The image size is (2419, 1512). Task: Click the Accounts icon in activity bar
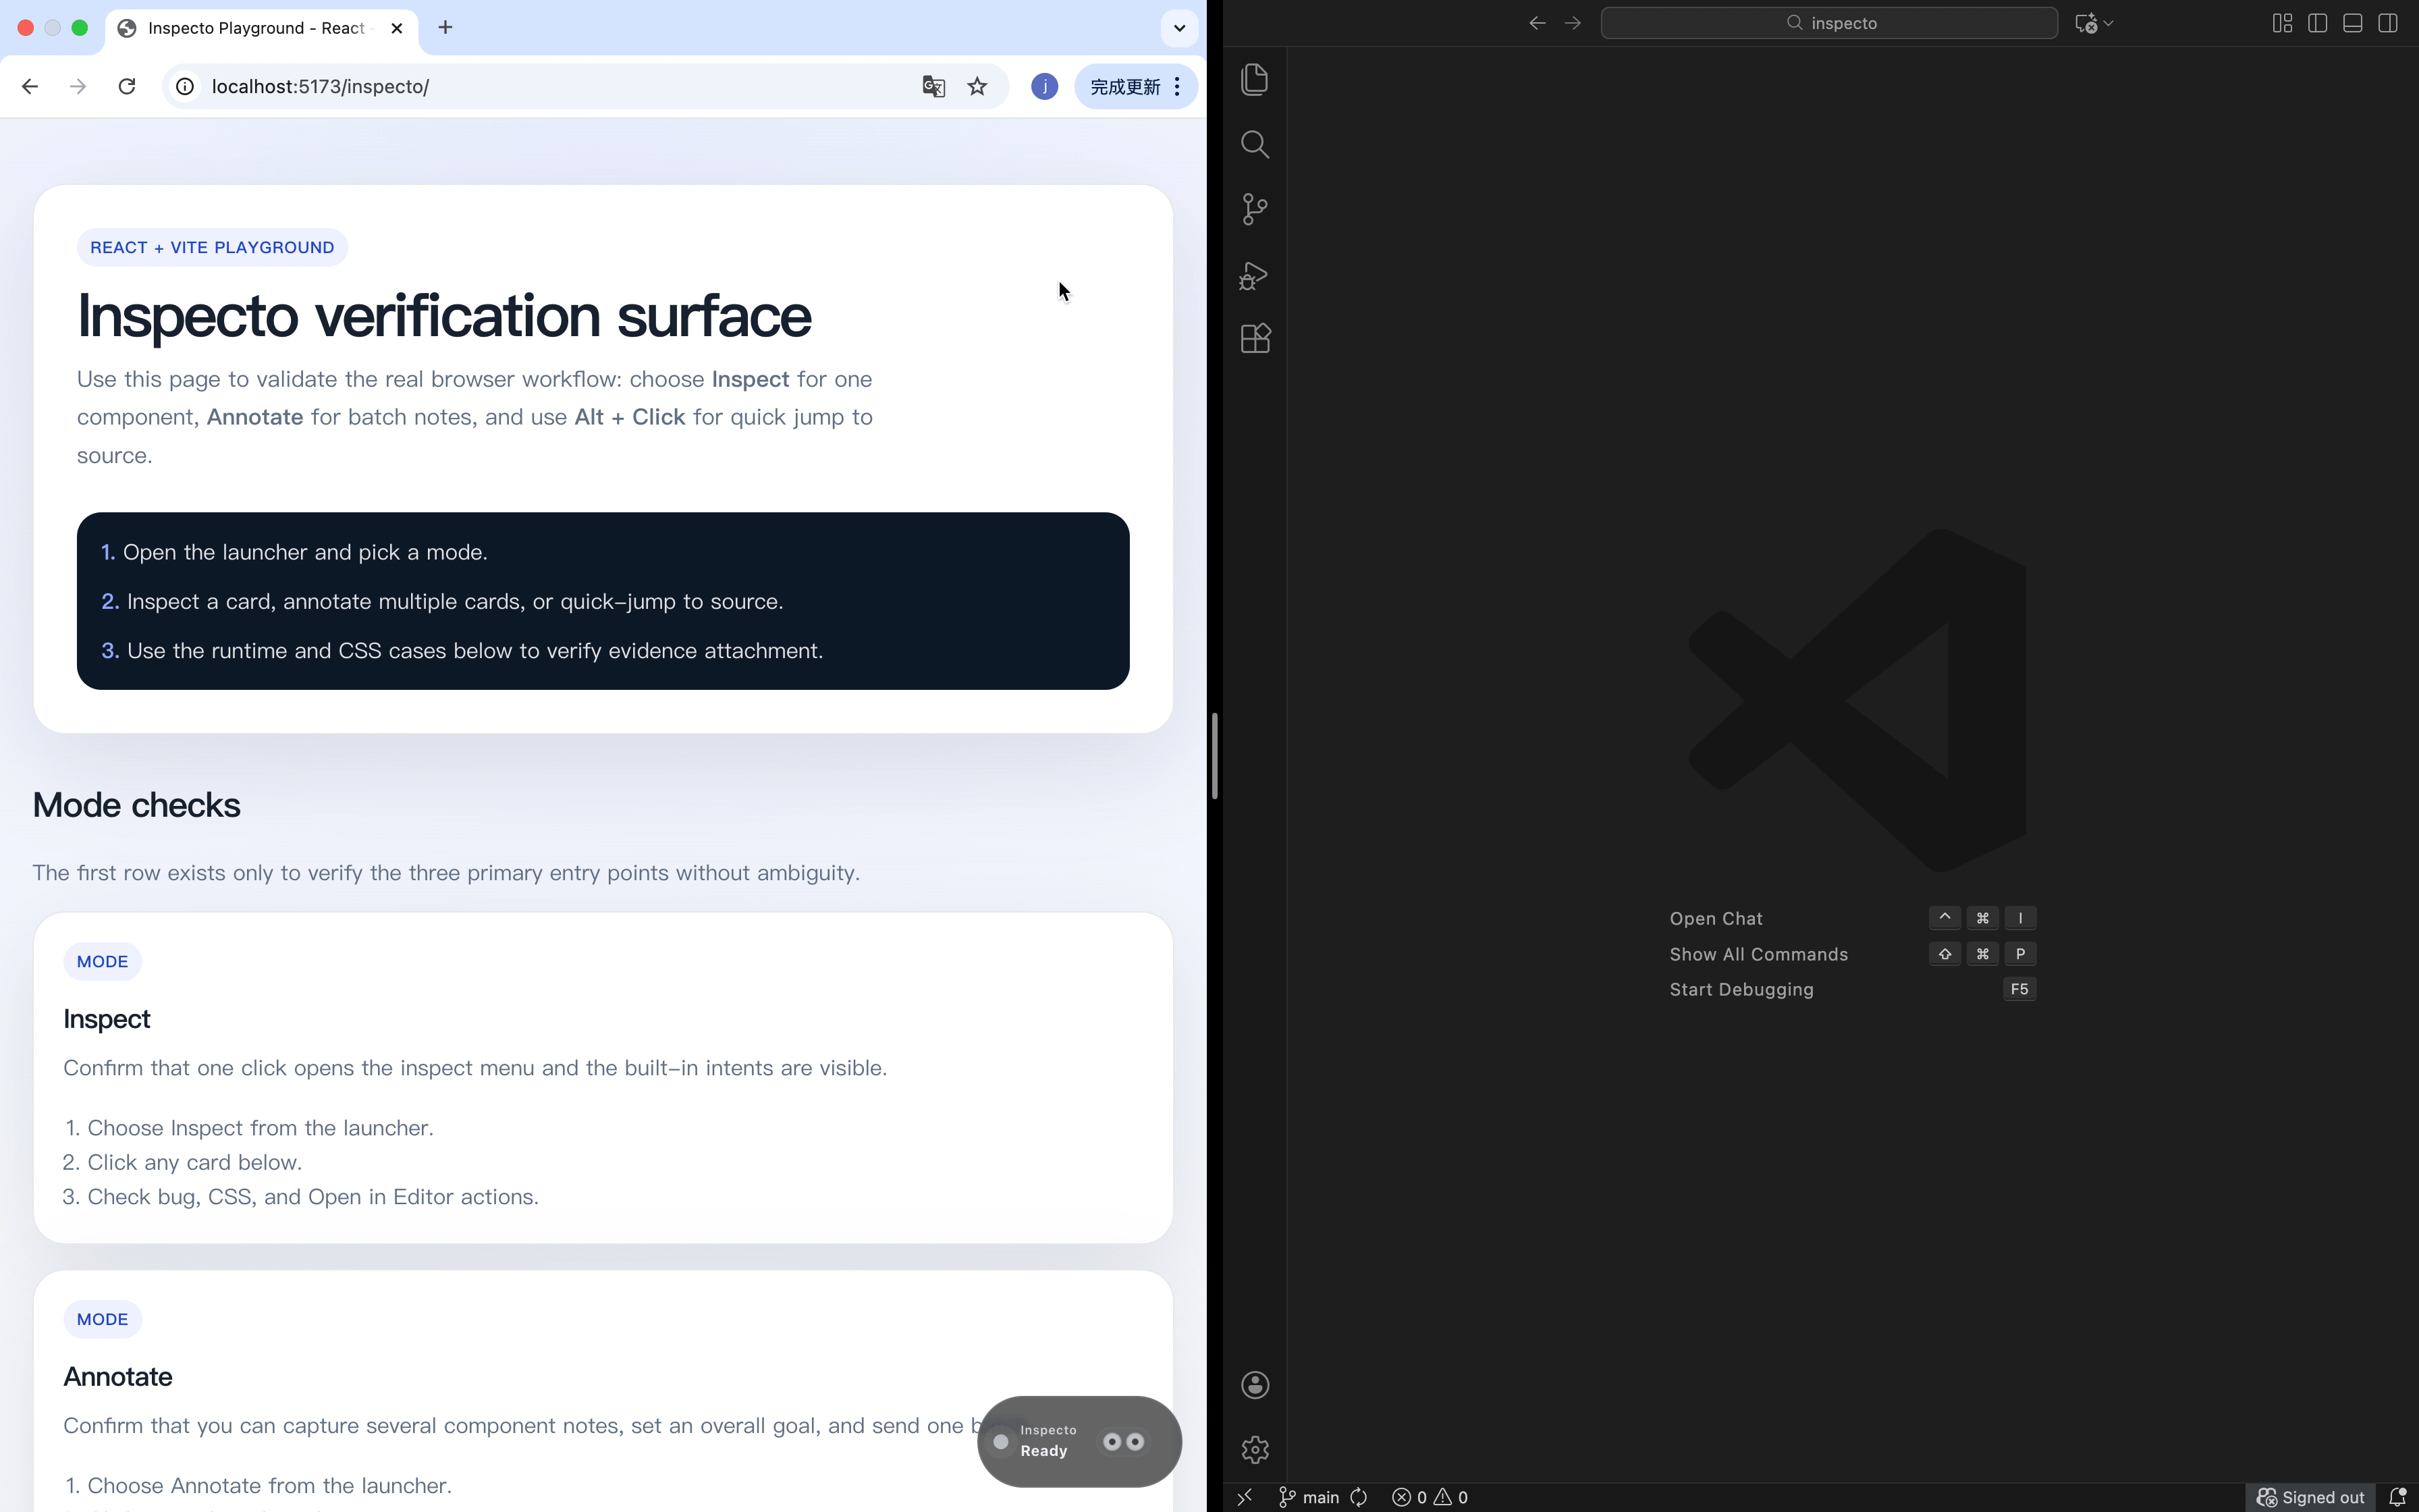tap(1255, 1385)
